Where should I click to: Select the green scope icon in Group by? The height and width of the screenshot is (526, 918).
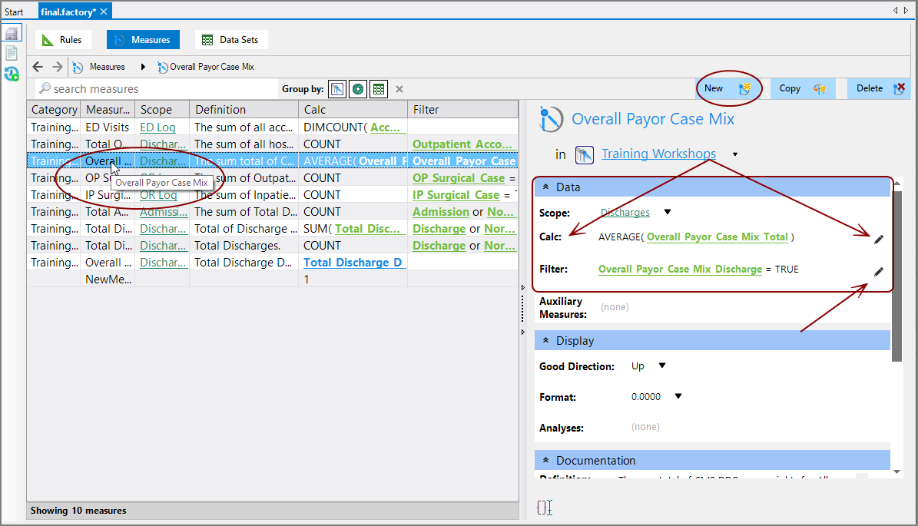[x=357, y=88]
